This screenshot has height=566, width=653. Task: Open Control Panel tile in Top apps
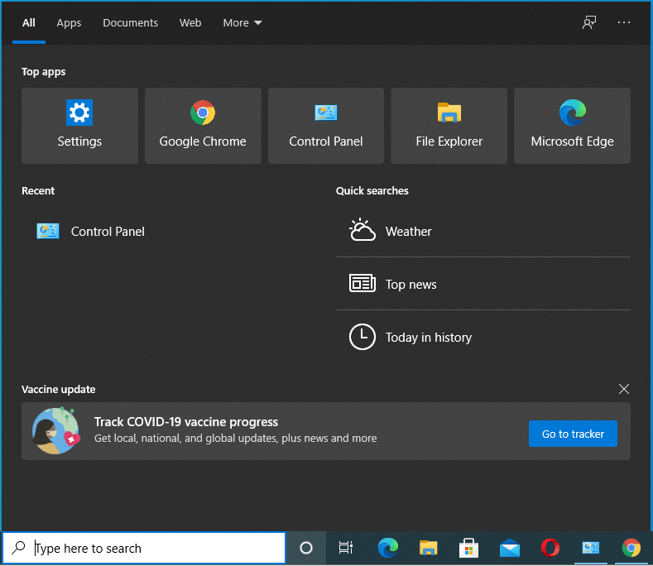point(326,126)
